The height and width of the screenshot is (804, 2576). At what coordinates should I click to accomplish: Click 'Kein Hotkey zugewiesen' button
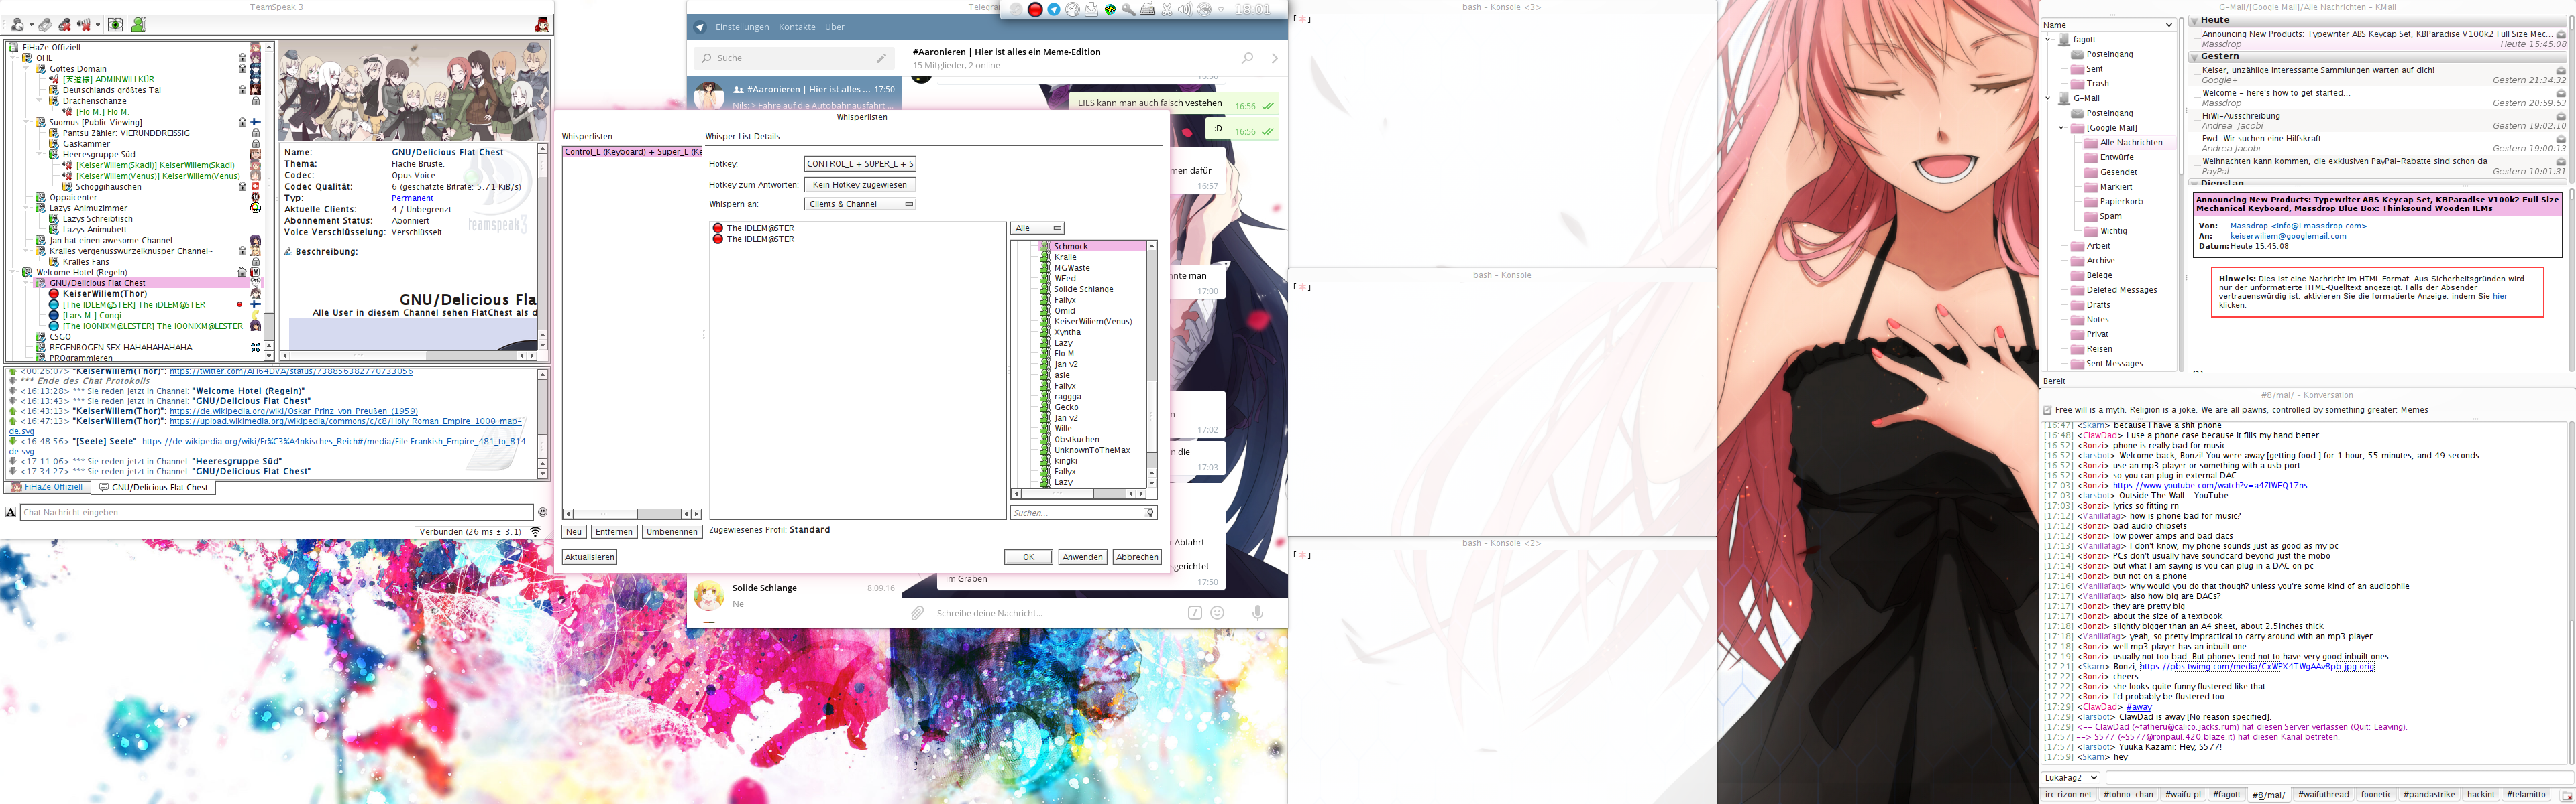pos(860,185)
